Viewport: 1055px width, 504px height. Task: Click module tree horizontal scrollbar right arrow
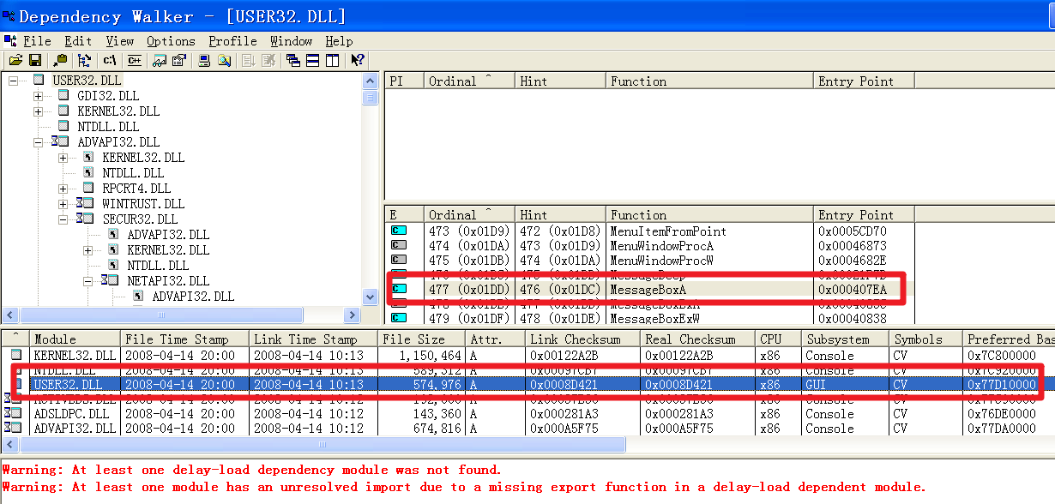coord(353,315)
